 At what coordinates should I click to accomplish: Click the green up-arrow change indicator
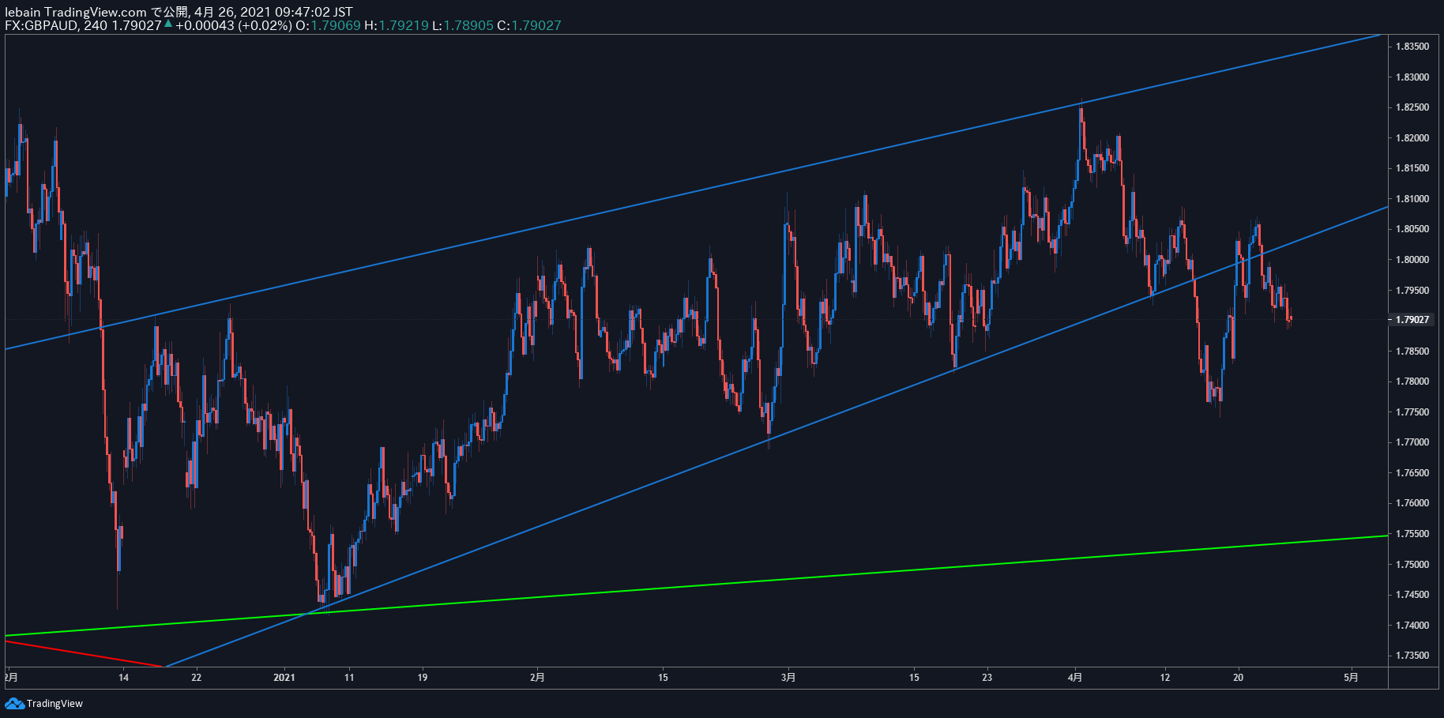168,24
